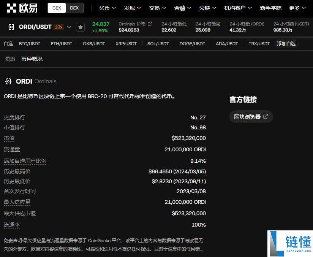
Task: Go to 新手学院
Action: coord(270,8)
